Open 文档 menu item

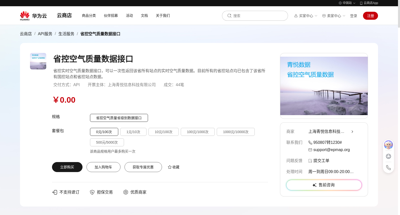(x=144, y=15)
